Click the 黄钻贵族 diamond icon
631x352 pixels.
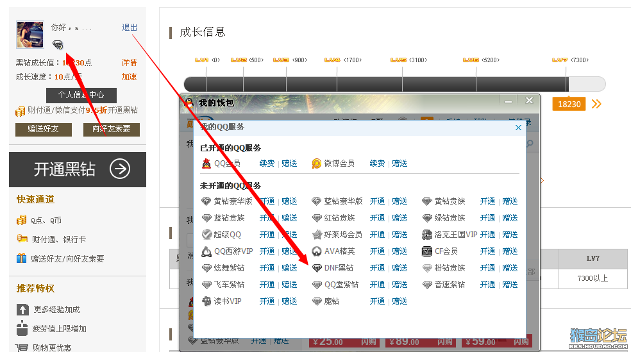[426, 201]
